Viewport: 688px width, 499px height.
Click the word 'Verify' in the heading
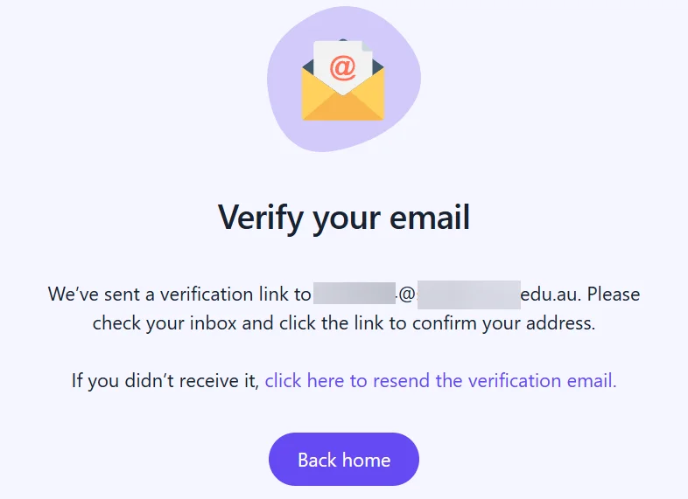tap(261, 218)
